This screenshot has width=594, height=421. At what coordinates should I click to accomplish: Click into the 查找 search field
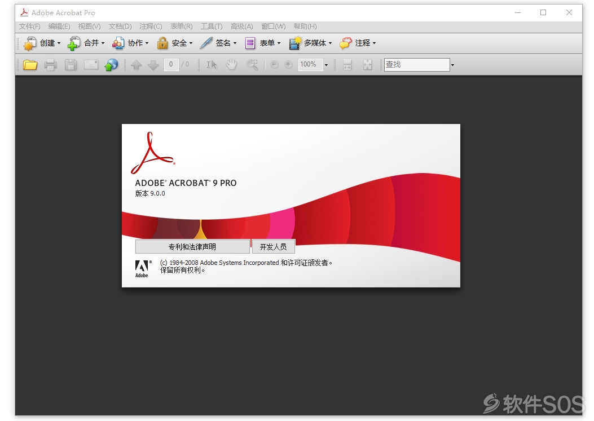click(417, 65)
